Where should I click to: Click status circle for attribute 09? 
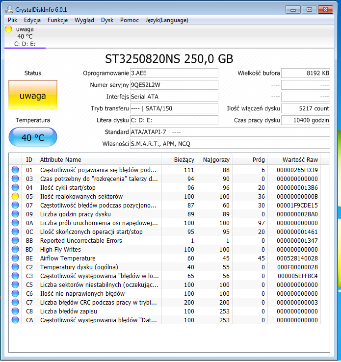pyautogui.click(x=15, y=214)
